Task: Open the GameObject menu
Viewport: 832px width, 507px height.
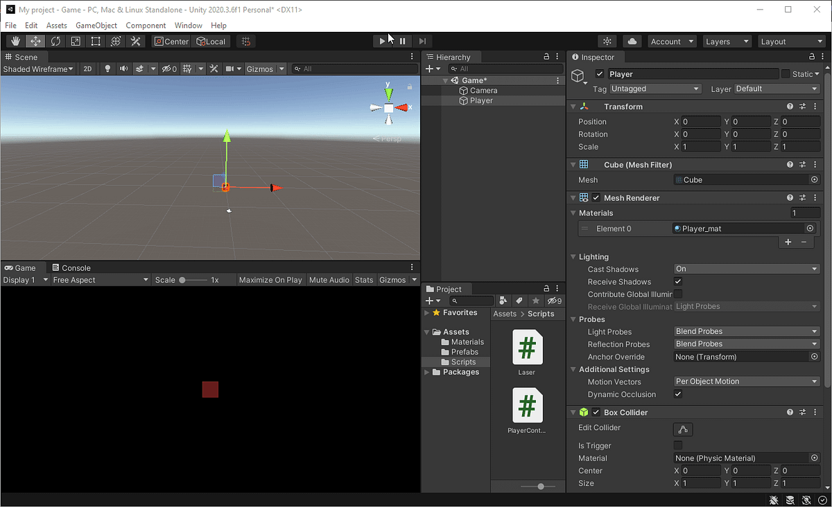Action: click(96, 25)
